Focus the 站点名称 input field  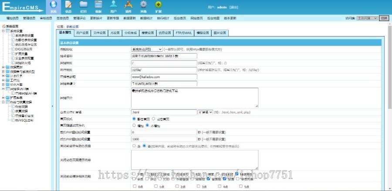pyautogui.click(x=164, y=56)
